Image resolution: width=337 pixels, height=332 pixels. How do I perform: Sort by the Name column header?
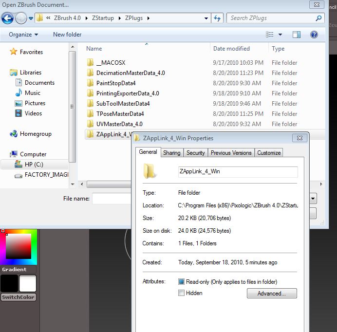94,49
